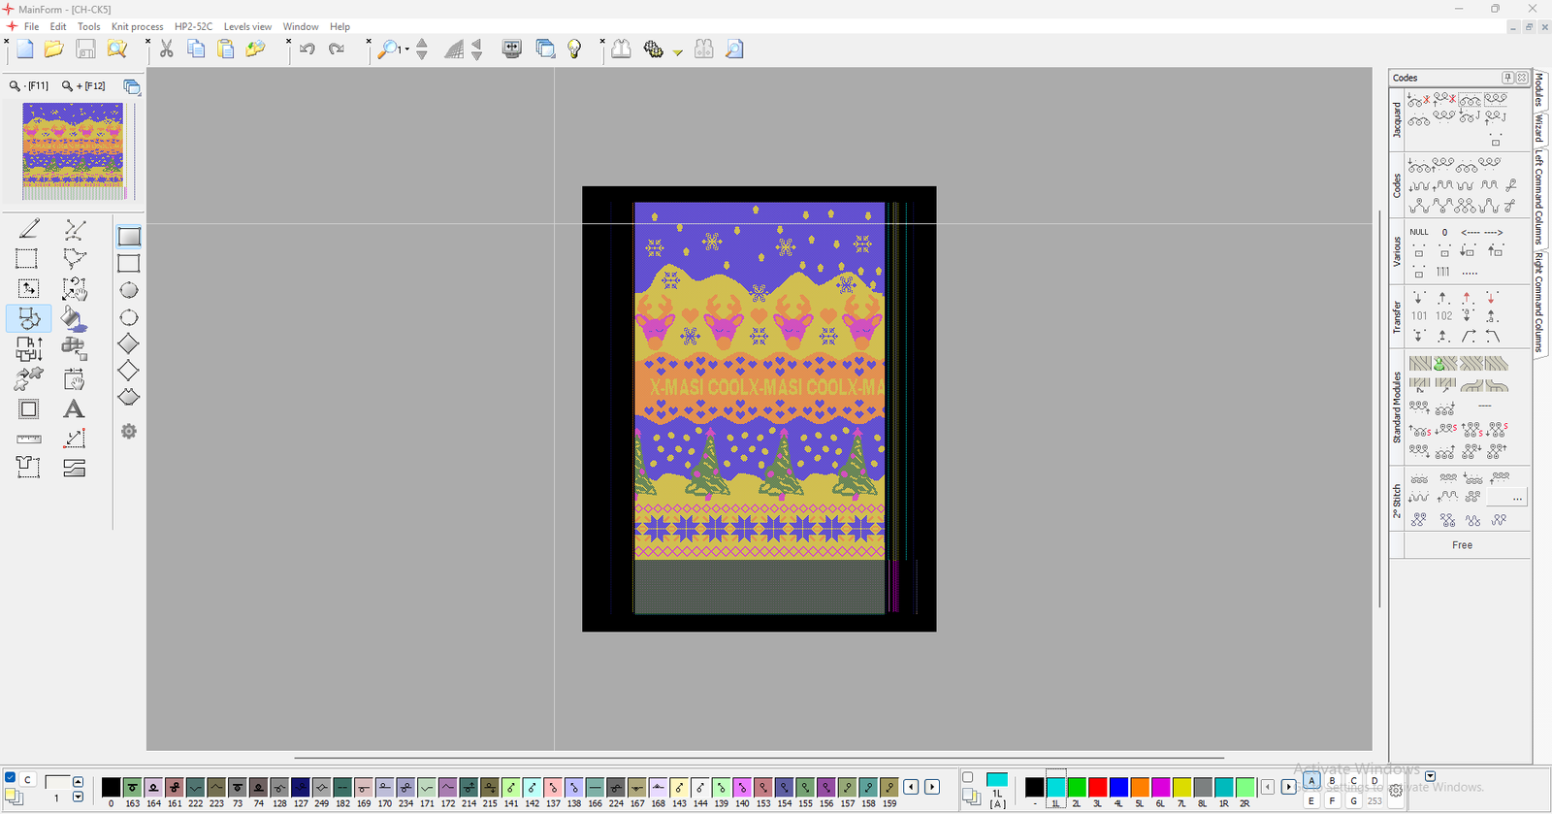This screenshot has height=814, width=1552.
Task: Pick the ruler measurement tool
Action: 29,440
